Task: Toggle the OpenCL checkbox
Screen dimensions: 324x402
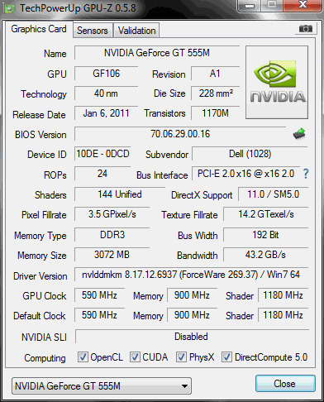Action: pos(83,357)
